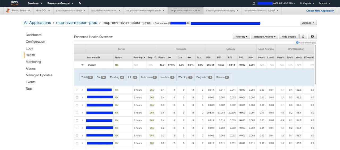
Task: Open the mup-hive-meteor--experiments tab
Action: tap(145, 11)
